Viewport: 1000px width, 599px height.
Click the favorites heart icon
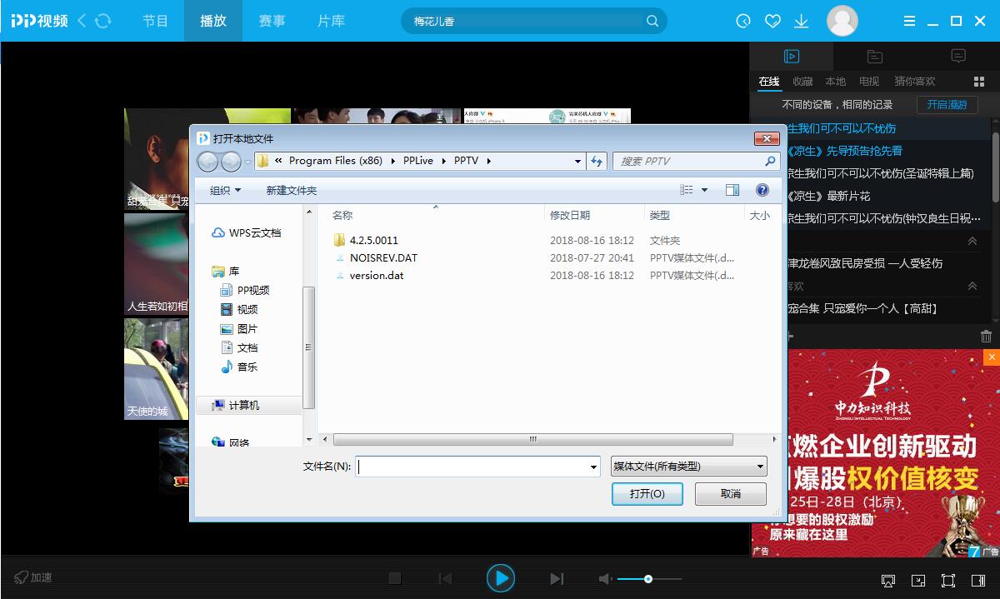(772, 21)
